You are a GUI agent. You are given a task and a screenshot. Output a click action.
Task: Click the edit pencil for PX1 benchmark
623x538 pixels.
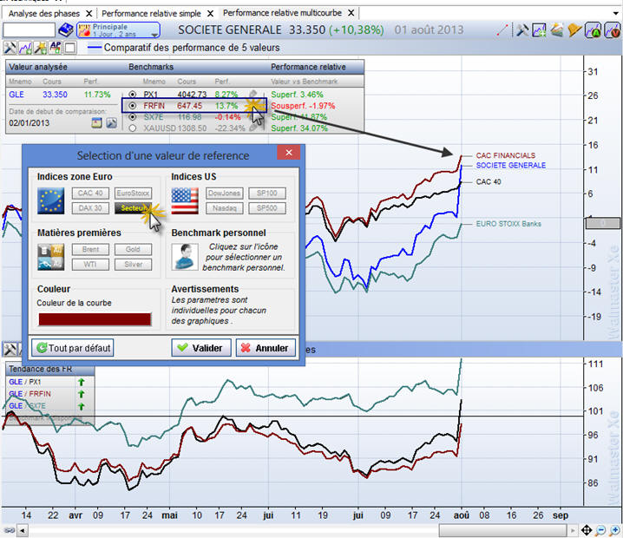[252, 95]
